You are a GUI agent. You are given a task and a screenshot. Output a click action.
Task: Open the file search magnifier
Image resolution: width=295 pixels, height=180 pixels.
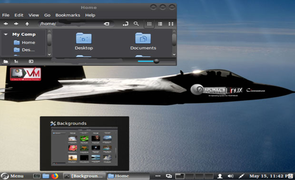(x=136, y=24)
